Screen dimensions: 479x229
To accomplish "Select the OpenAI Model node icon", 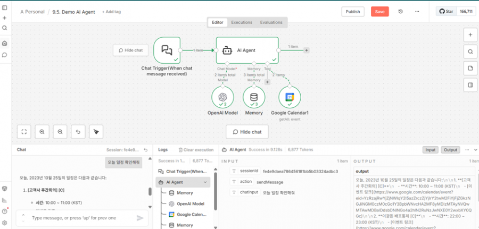I will [222, 97].
